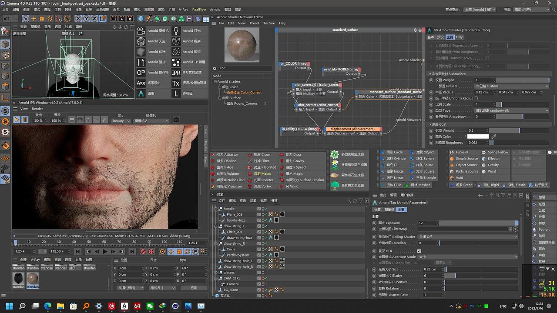Click the Arnold sky (天空) dome icon
This screenshot has width=557, height=313.
(141, 41)
